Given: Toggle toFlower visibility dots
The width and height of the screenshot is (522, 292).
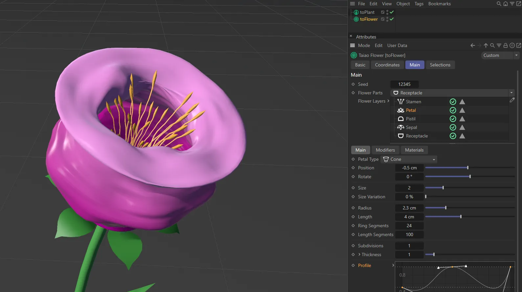Looking at the screenshot, I should [387, 19].
